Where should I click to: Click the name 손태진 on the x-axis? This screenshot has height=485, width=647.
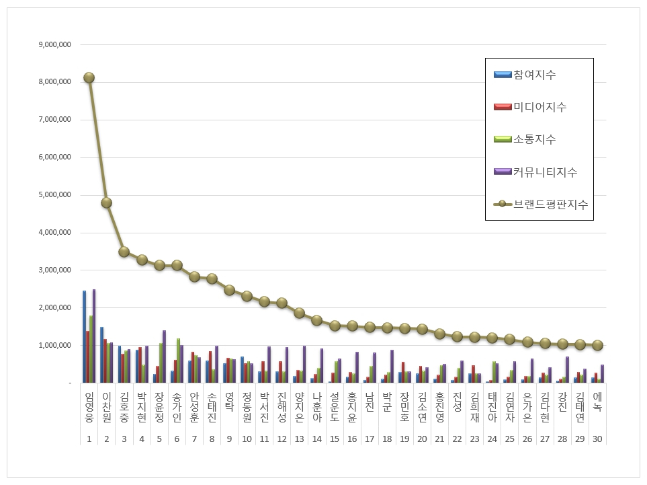tap(212, 408)
